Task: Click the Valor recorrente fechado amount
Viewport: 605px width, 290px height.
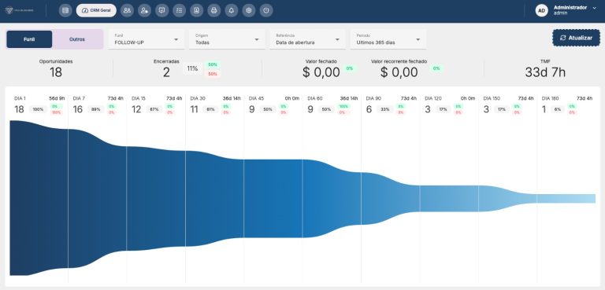Action: (x=399, y=72)
